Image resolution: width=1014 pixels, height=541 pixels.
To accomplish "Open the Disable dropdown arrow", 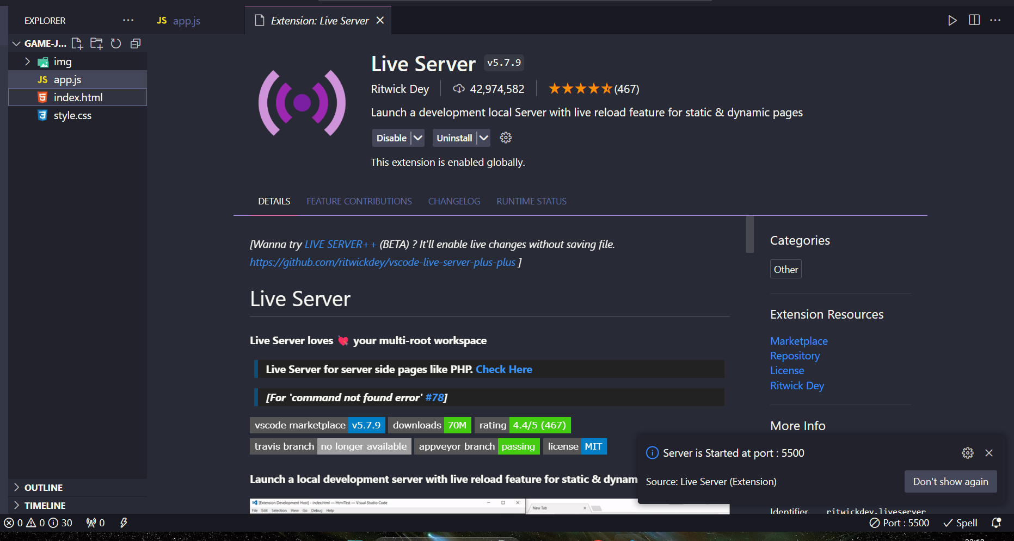I will [x=417, y=138].
